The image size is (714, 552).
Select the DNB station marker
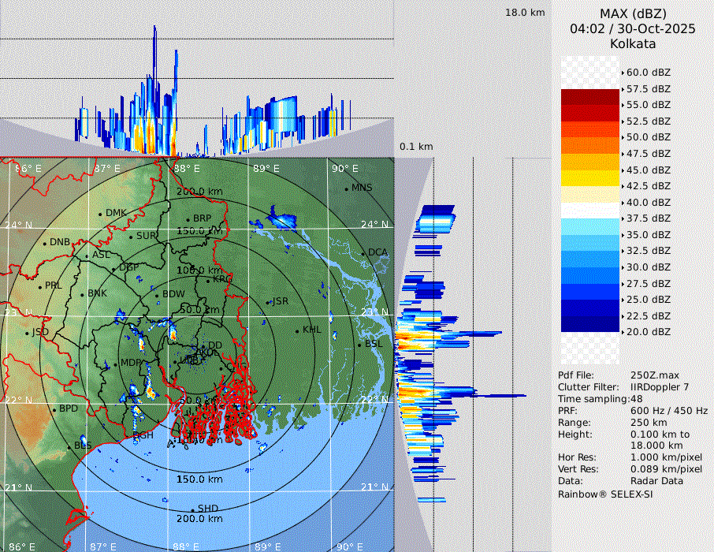point(44,243)
